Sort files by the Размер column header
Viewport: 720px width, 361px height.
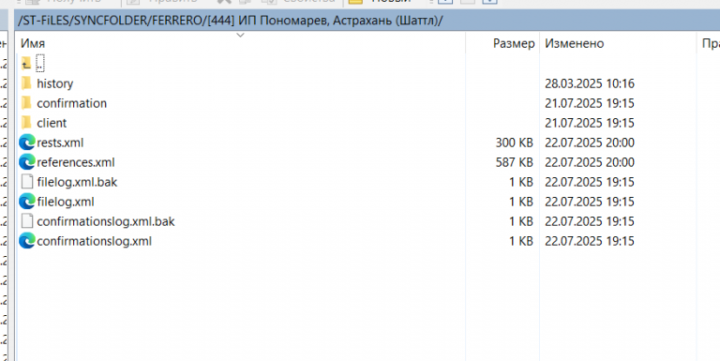click(x=514, y=44)
